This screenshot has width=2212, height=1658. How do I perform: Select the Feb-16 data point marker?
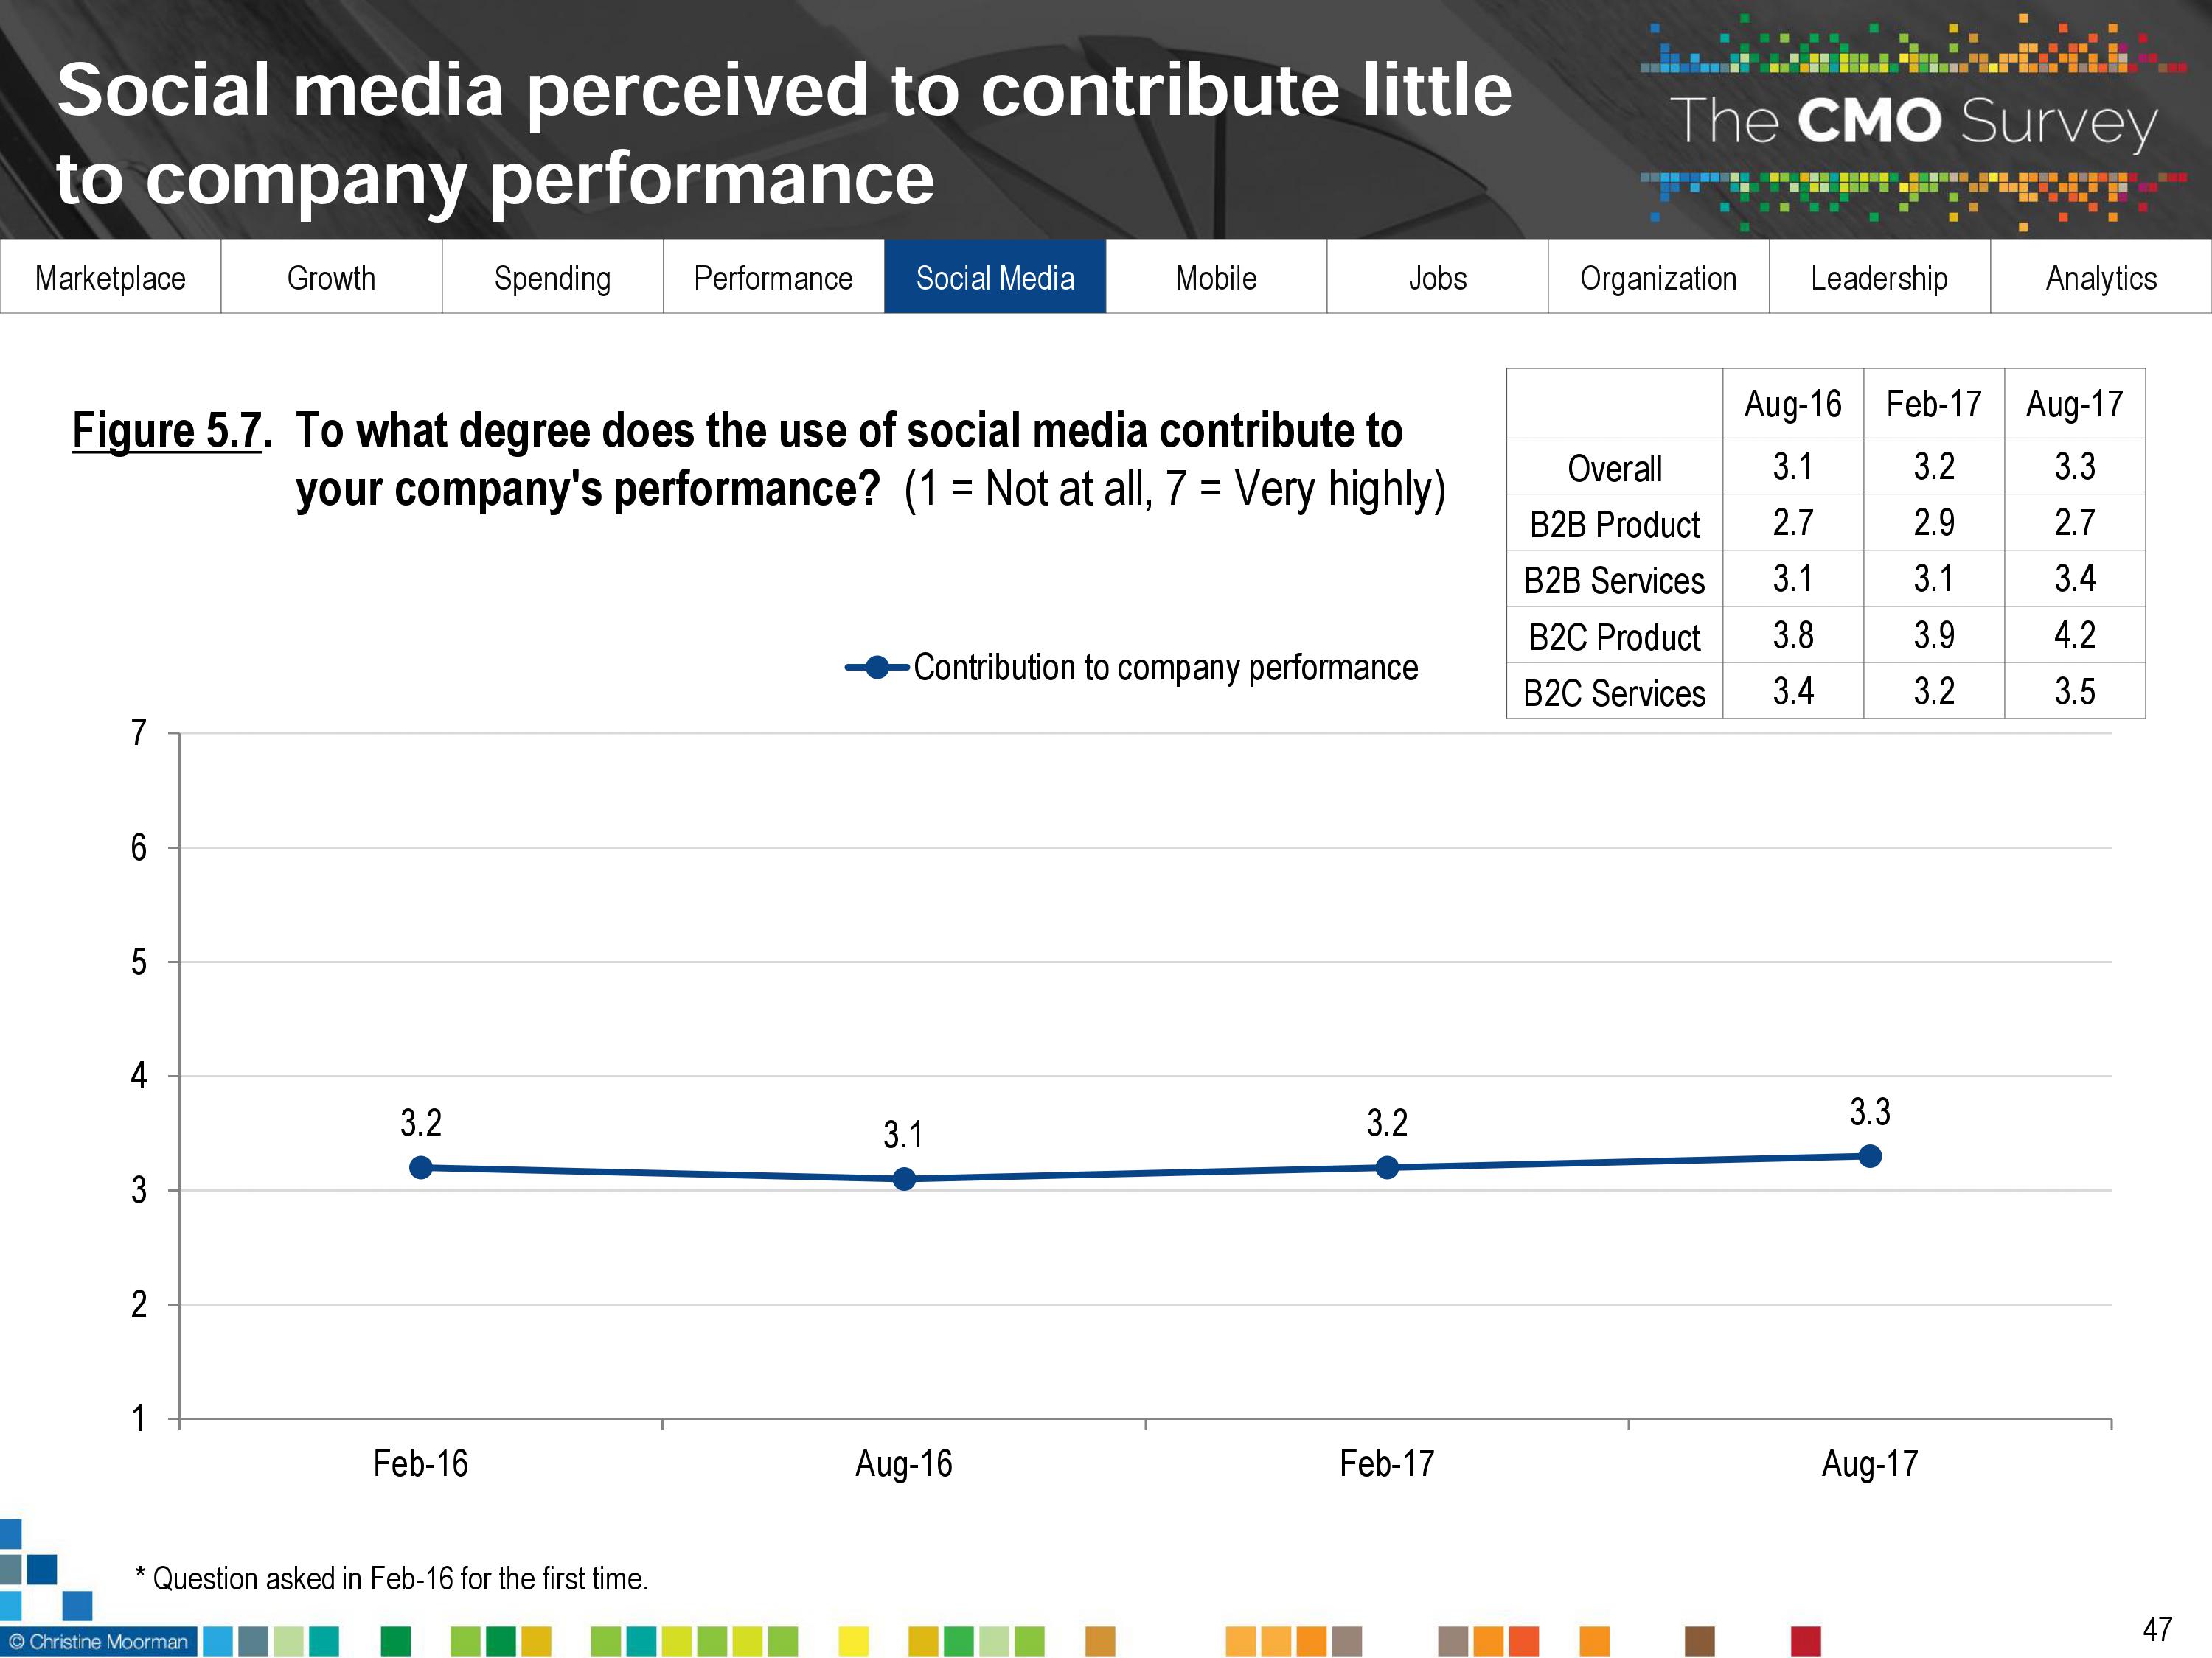421,1167
